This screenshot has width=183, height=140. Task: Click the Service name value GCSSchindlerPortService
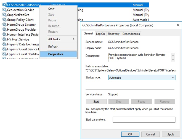coord(123,42)
